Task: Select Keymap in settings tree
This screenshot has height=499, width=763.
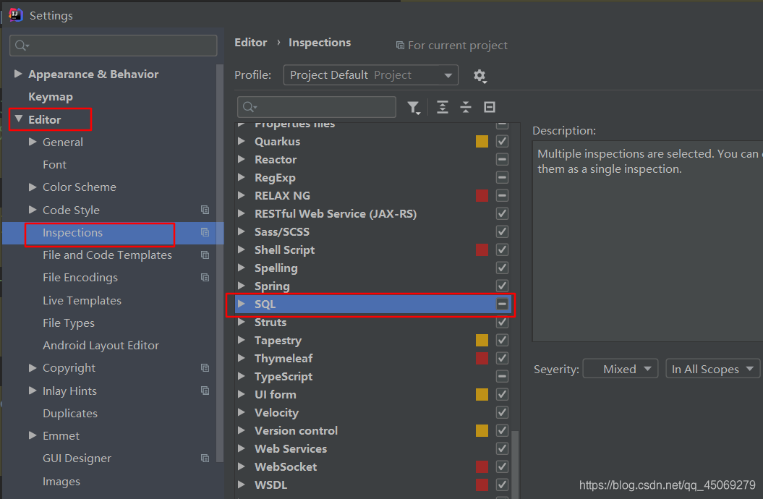Action: coord(51,97)
